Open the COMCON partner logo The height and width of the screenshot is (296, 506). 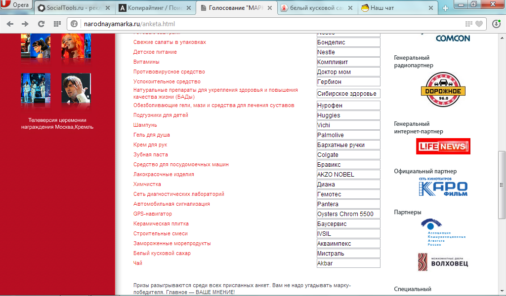tap(453, 38)
